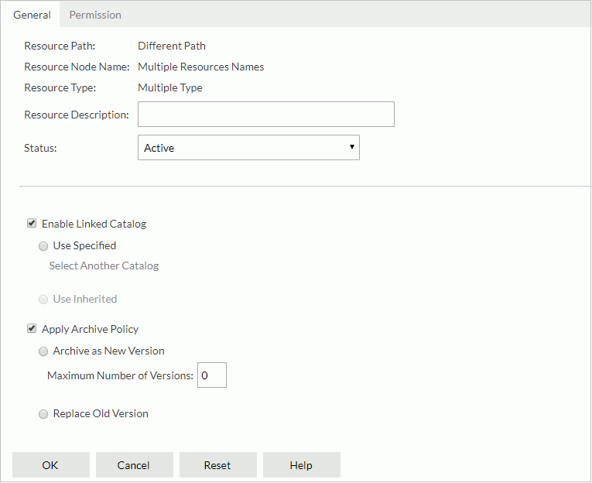592x483 pixels.
Task: Select the Use Inherited radio button
Action: pos(43,300)
